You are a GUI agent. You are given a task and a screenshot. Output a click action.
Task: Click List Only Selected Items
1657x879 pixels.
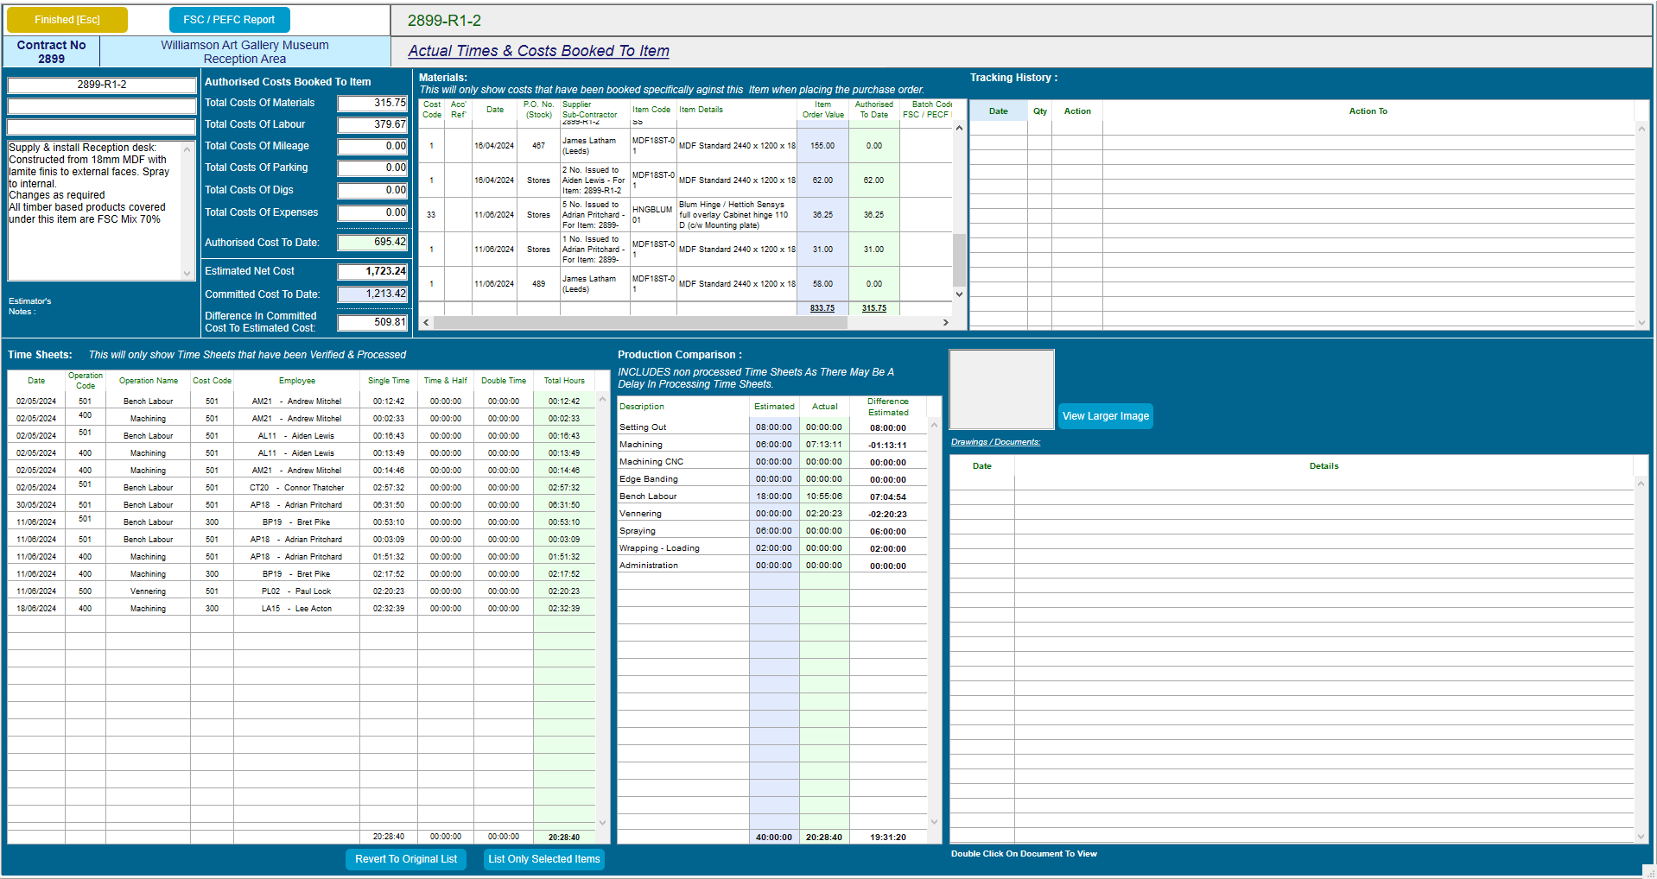pos(543,859)
